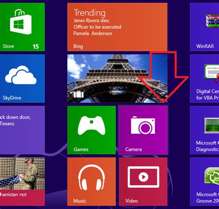Screen dimensions: 219x209
Task: Click 'Officer to be executed' headline
Action: point(97,27)
